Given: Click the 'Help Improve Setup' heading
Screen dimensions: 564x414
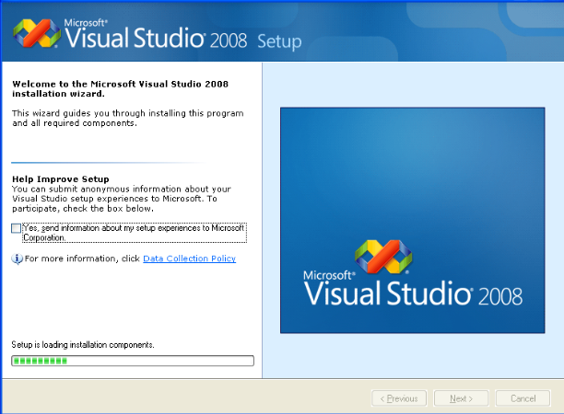Looking at the screenshot, I should [x=61, y=179].
